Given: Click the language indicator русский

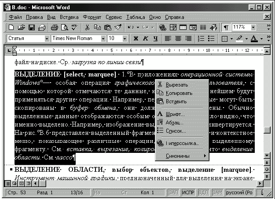Looking at the screenshot, I should [x=239, y=192].
